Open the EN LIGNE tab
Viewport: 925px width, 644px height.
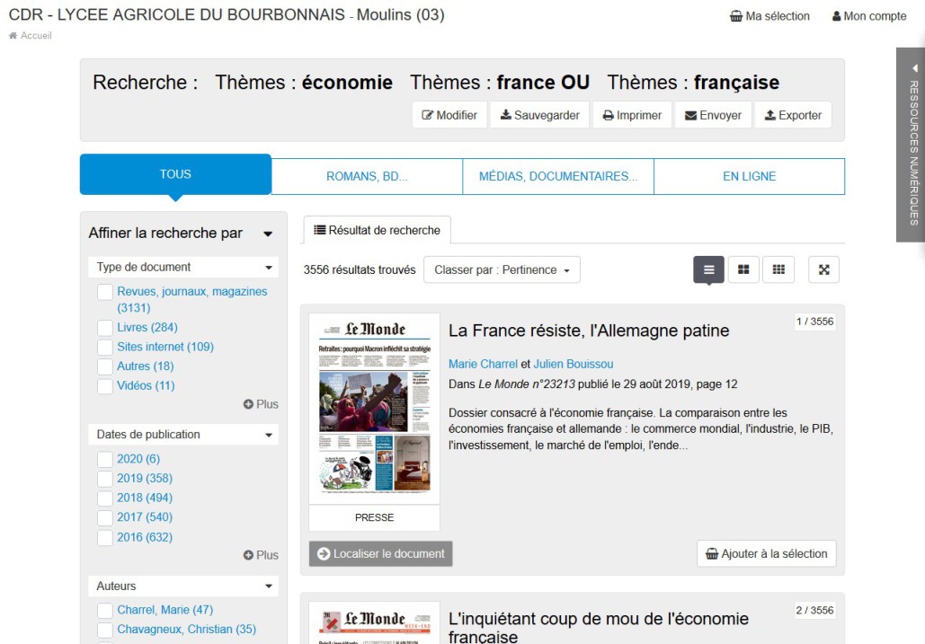point(749,176)
